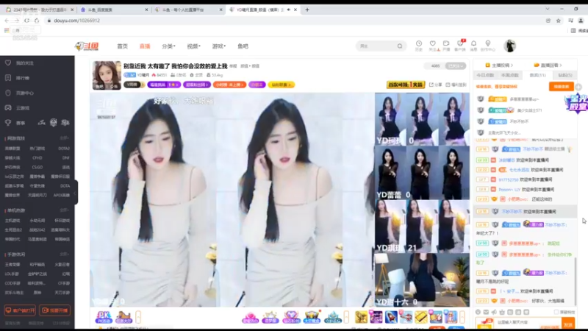The image size is (588, 331).
Task: Switch to the 今日点数 tab
Action: (485, 75)
